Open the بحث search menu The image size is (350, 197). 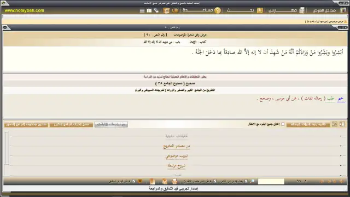point(240,10)
